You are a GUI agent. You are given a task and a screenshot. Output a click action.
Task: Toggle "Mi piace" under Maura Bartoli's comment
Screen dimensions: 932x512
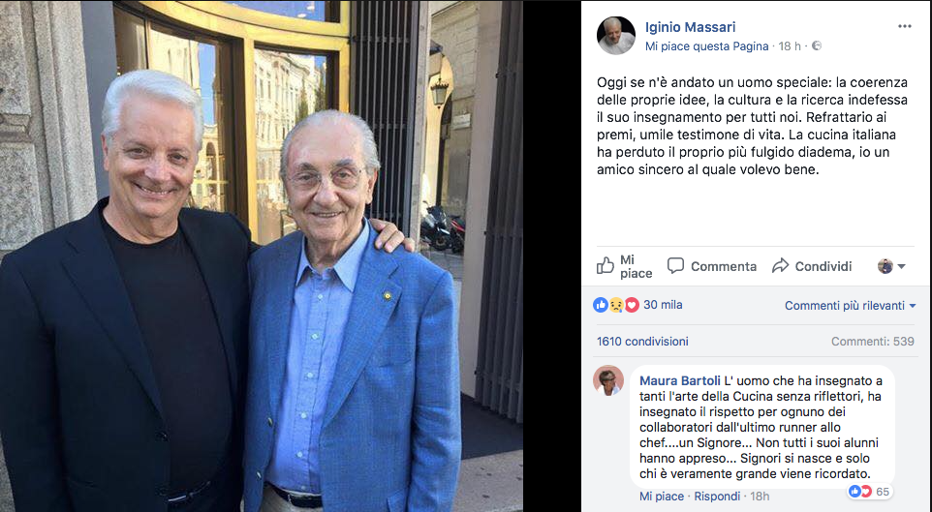pos(662,497)
